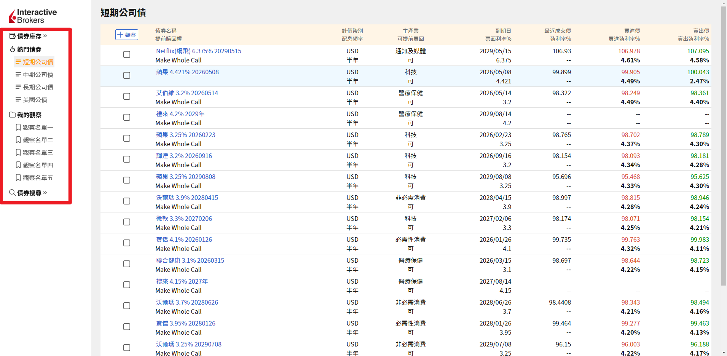Viewport: 727px width, 356px height.
Task: Click the 我的觀察 section heading
Action: [29, 115]
